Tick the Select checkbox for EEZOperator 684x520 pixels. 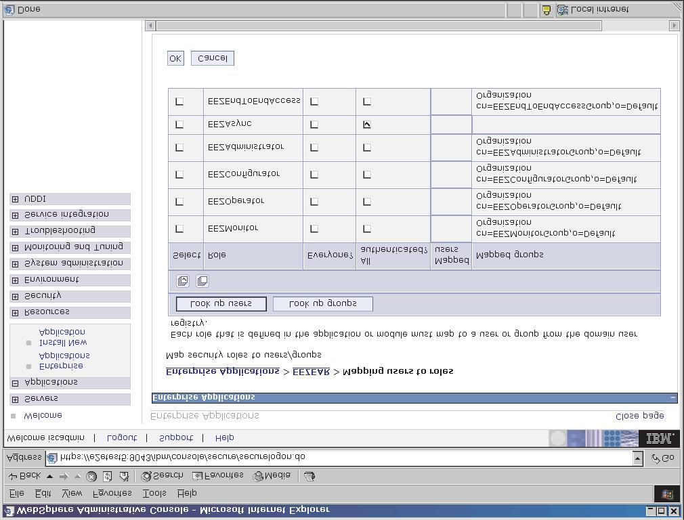pyautogui.click(x=179, y=202)
